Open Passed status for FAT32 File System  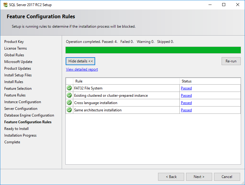pos(186,88)
